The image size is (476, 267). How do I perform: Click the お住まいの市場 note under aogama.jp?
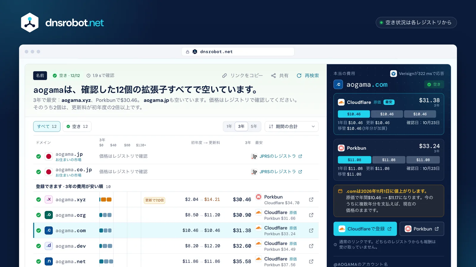pyautogui.click(x=68, y=160)
